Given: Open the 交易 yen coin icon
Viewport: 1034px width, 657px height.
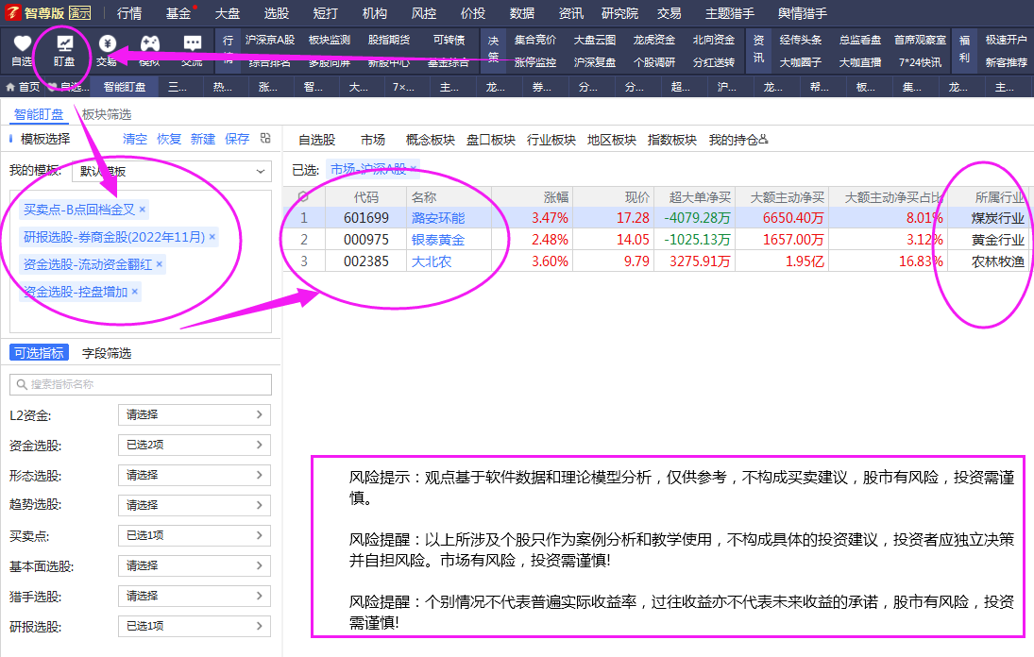Looking at the screenshot, I should (x=107, y=43).
